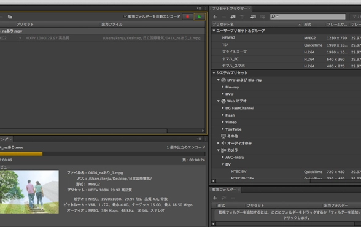Click the オーディオのみ speaker icon
The width and height of the screenshot is (361, 227).
[x=223, y=144]
